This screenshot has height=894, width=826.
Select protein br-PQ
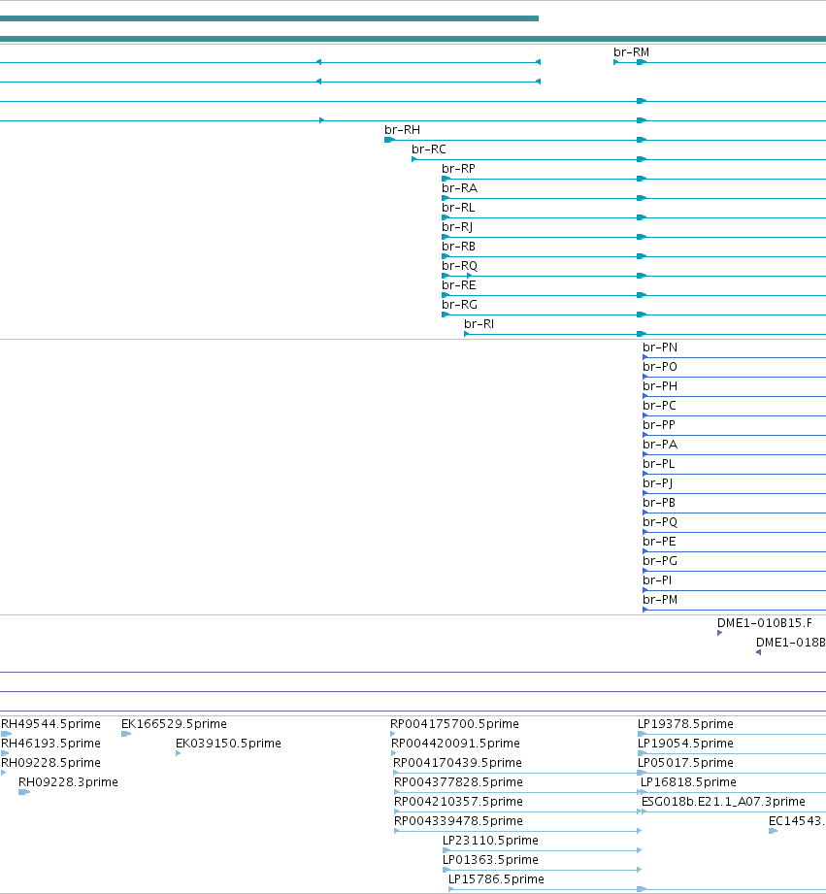[x=660, y=521]
